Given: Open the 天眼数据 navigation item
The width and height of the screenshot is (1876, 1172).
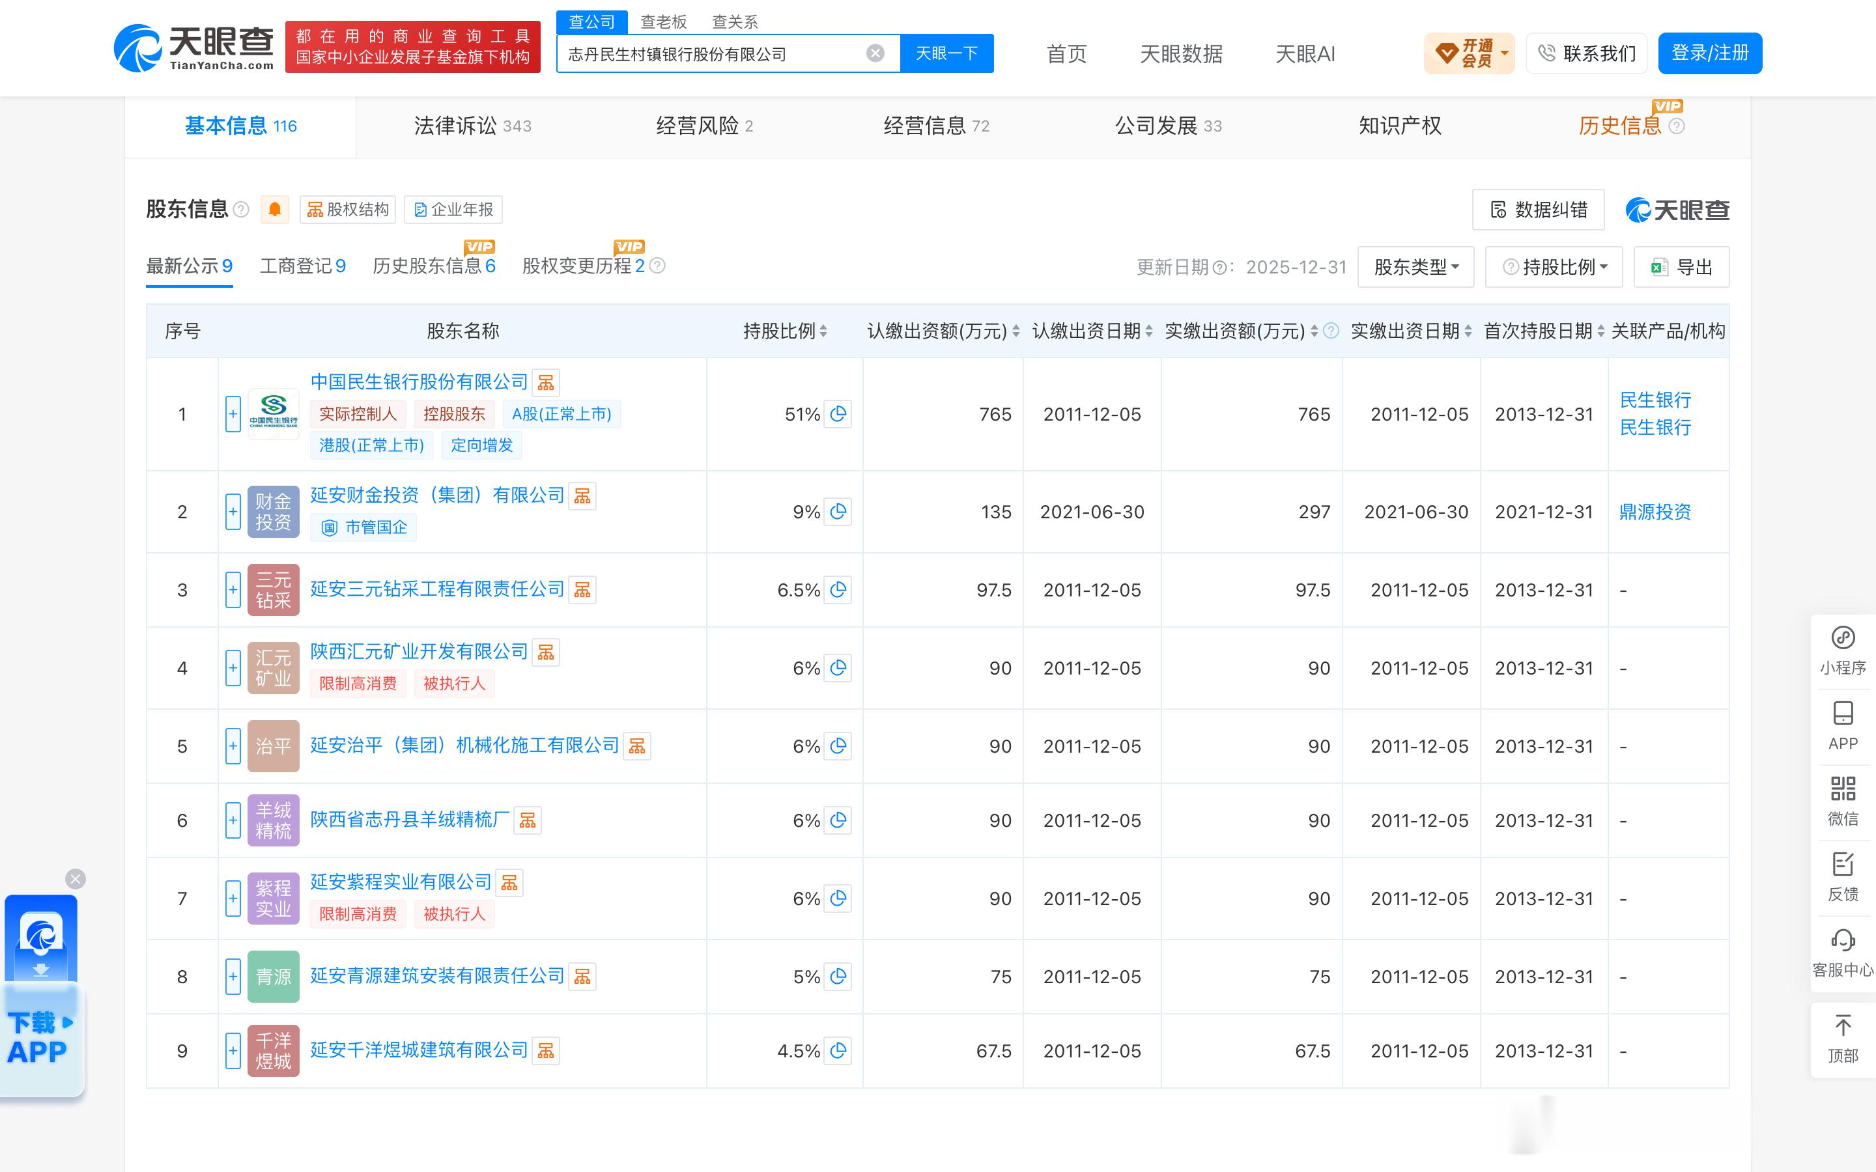Looking at the screenshot, I should click(x=1180, y=53).
